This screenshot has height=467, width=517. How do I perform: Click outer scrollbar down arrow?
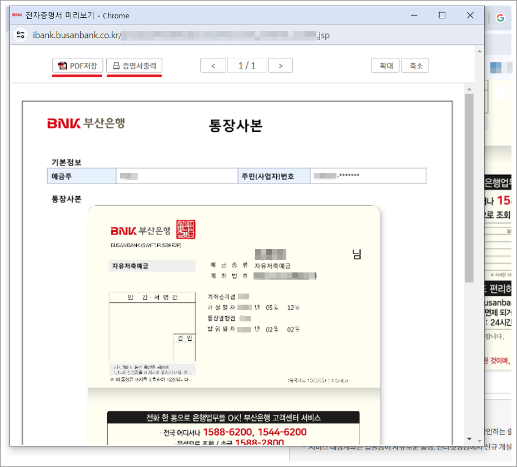(479, 441)
